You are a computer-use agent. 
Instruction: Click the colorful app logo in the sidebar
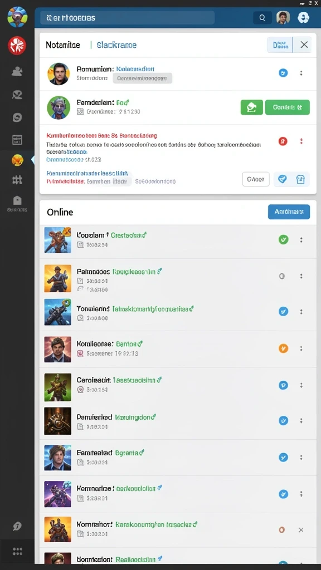(17, 17)
